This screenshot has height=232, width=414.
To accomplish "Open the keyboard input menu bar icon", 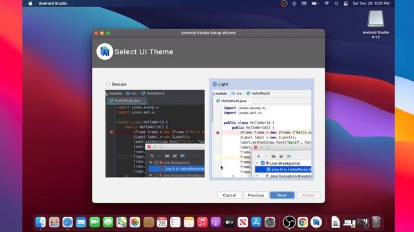I will 304,3.
